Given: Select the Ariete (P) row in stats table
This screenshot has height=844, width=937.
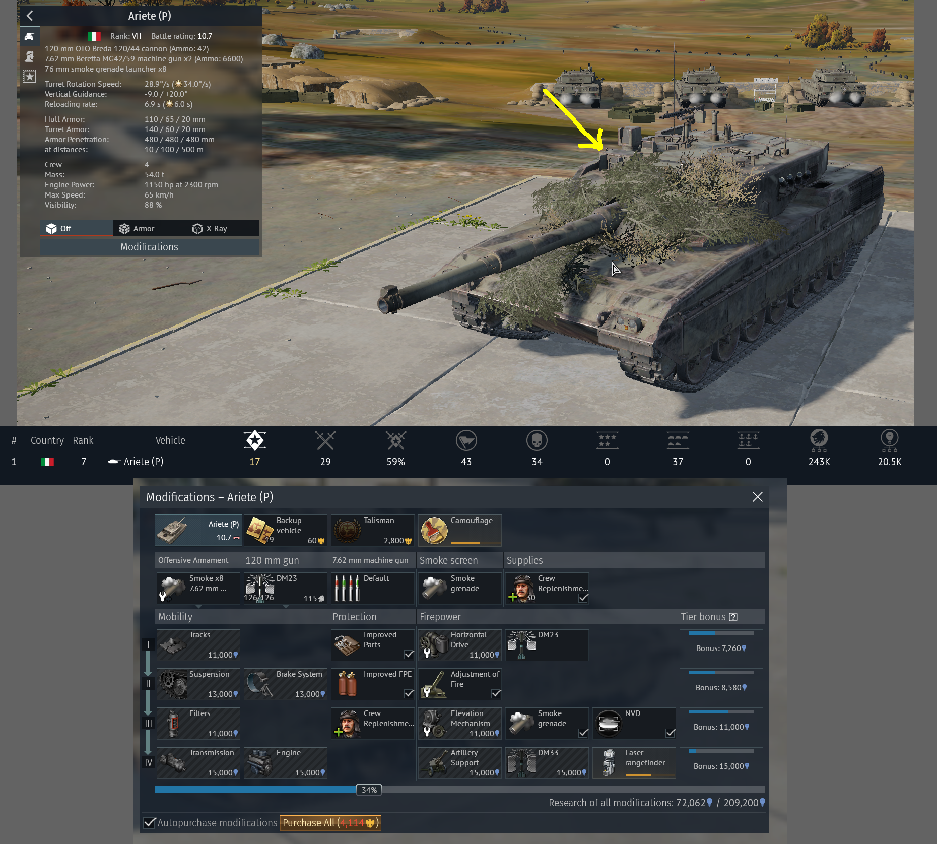Looking at the screenshot, I should point(468,462).
